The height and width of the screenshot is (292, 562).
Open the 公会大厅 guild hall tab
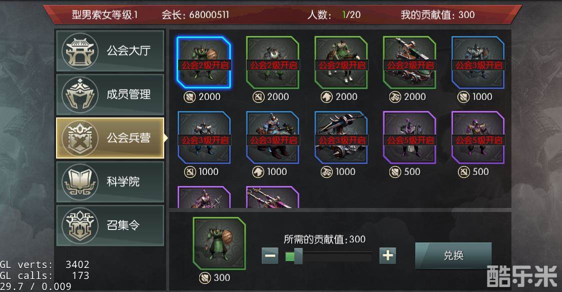coord(110,51)
